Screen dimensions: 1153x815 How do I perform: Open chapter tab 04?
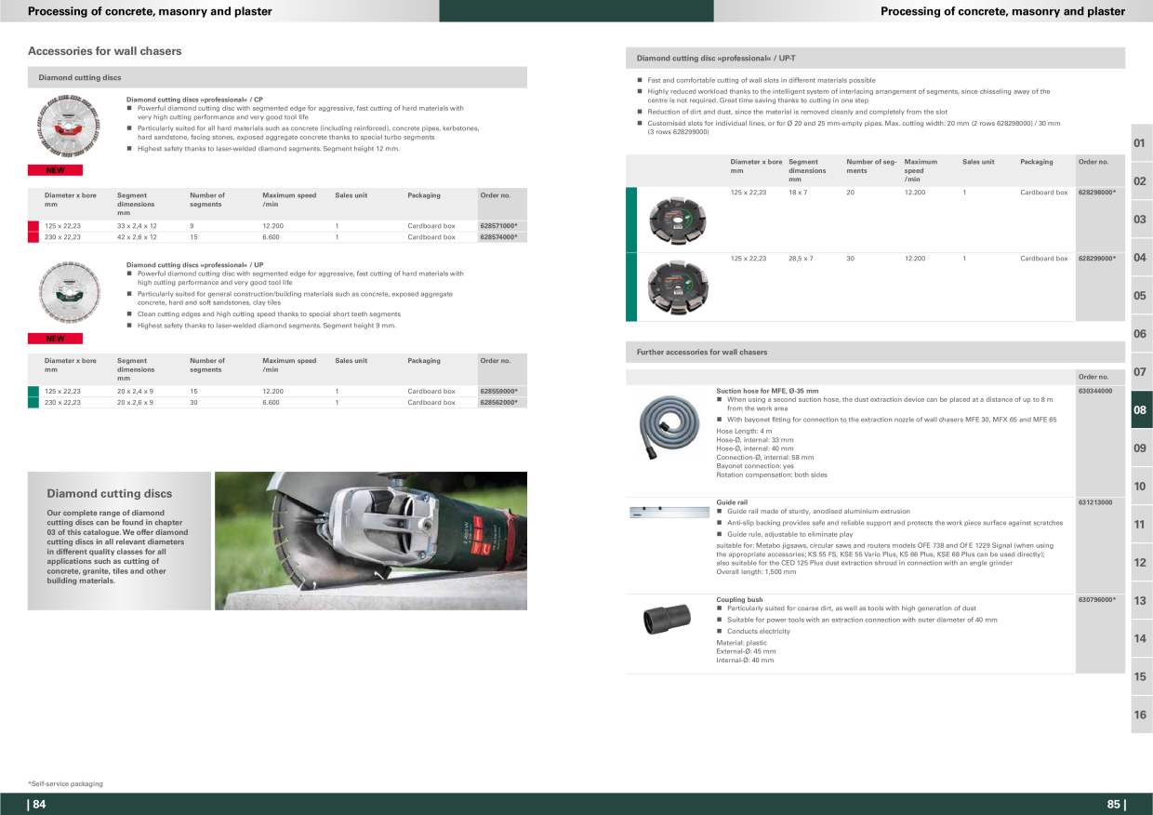pyautogui.click(x=1141, y=257)
